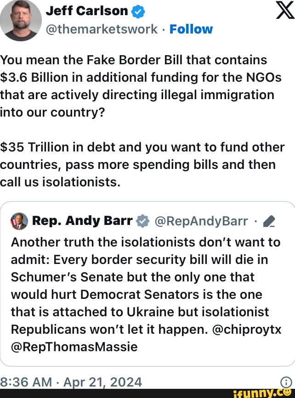Open the quoted tweet about isolationists
295x398 pixels.
click(x=147, y=285)
